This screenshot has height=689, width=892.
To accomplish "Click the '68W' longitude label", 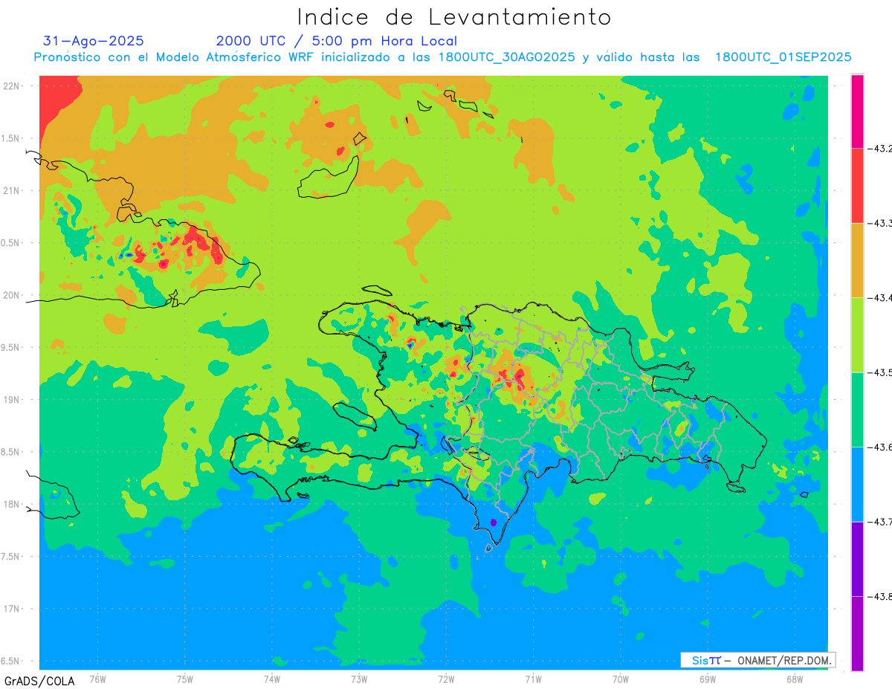I will [x=795, y=679].
